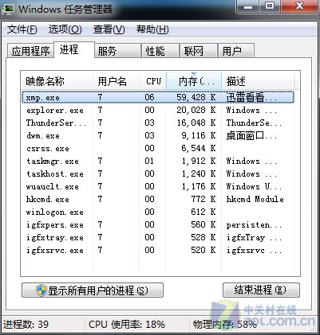Select the igfxpers.exe process
The image size is (320, 335).
[158, 224]
